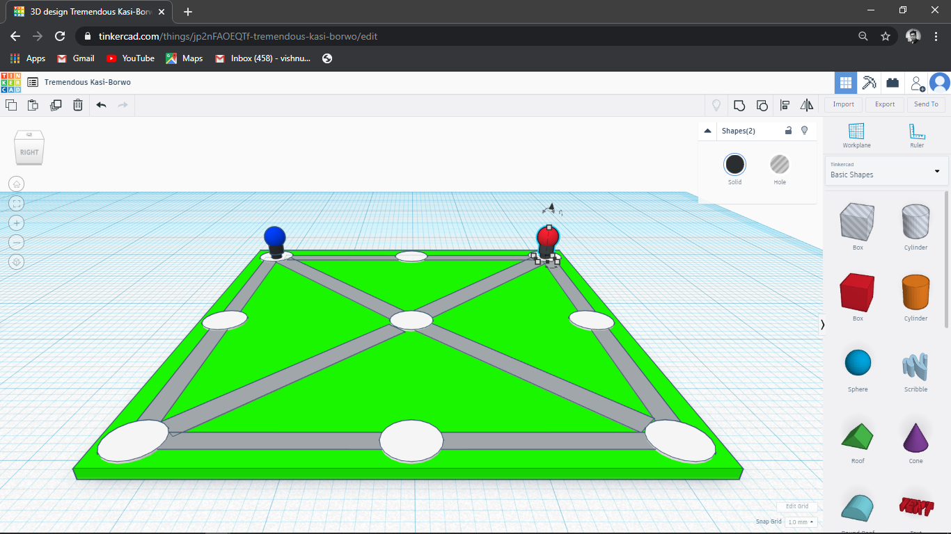
Task: Select the blue sphere piece on the board
Action: point(275,238)
